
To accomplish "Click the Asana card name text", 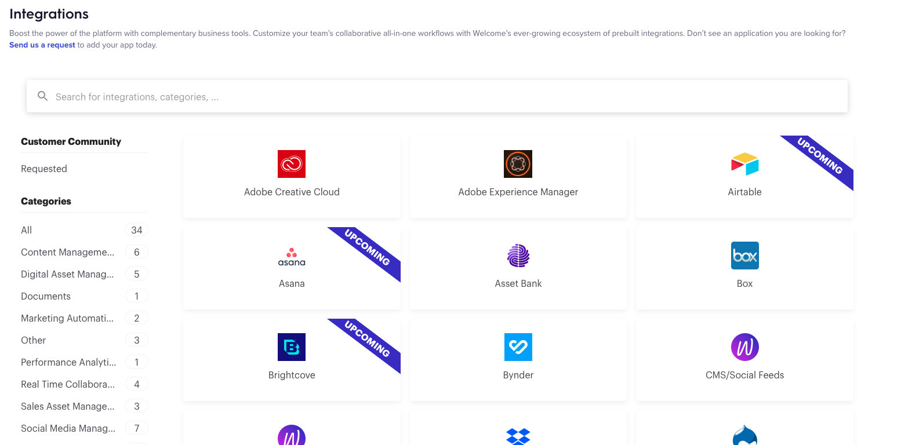I will pos(292,283).
